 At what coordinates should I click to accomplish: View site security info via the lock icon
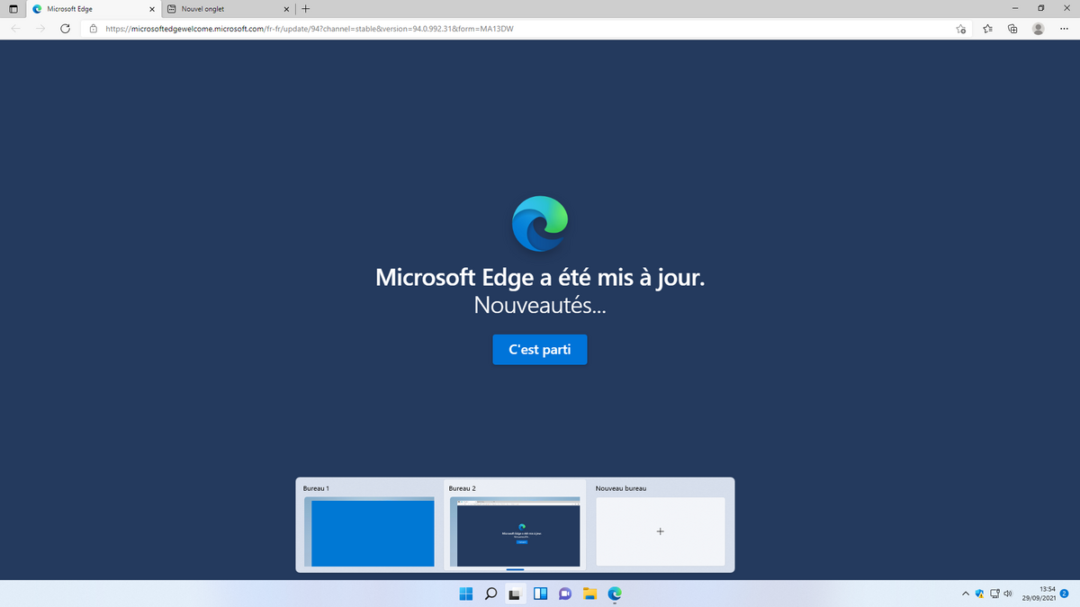(93, 28)
